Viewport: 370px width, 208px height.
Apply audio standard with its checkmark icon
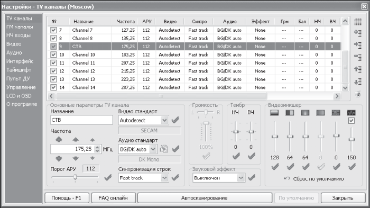(x=175, y=149)
